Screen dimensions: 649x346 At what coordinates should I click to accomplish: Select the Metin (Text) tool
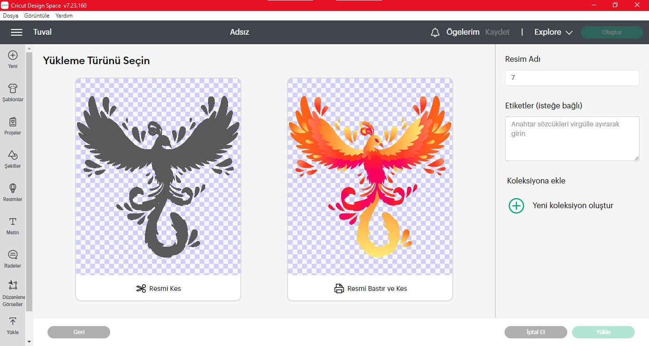tap(13, 225)
